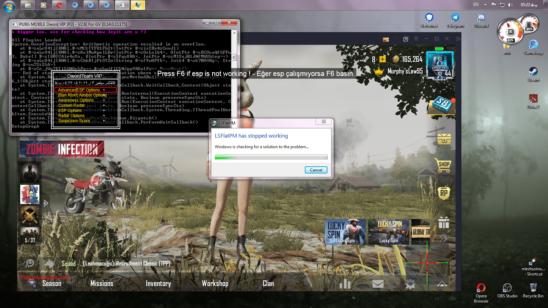Add currency with the yellow plus icon

383,59
